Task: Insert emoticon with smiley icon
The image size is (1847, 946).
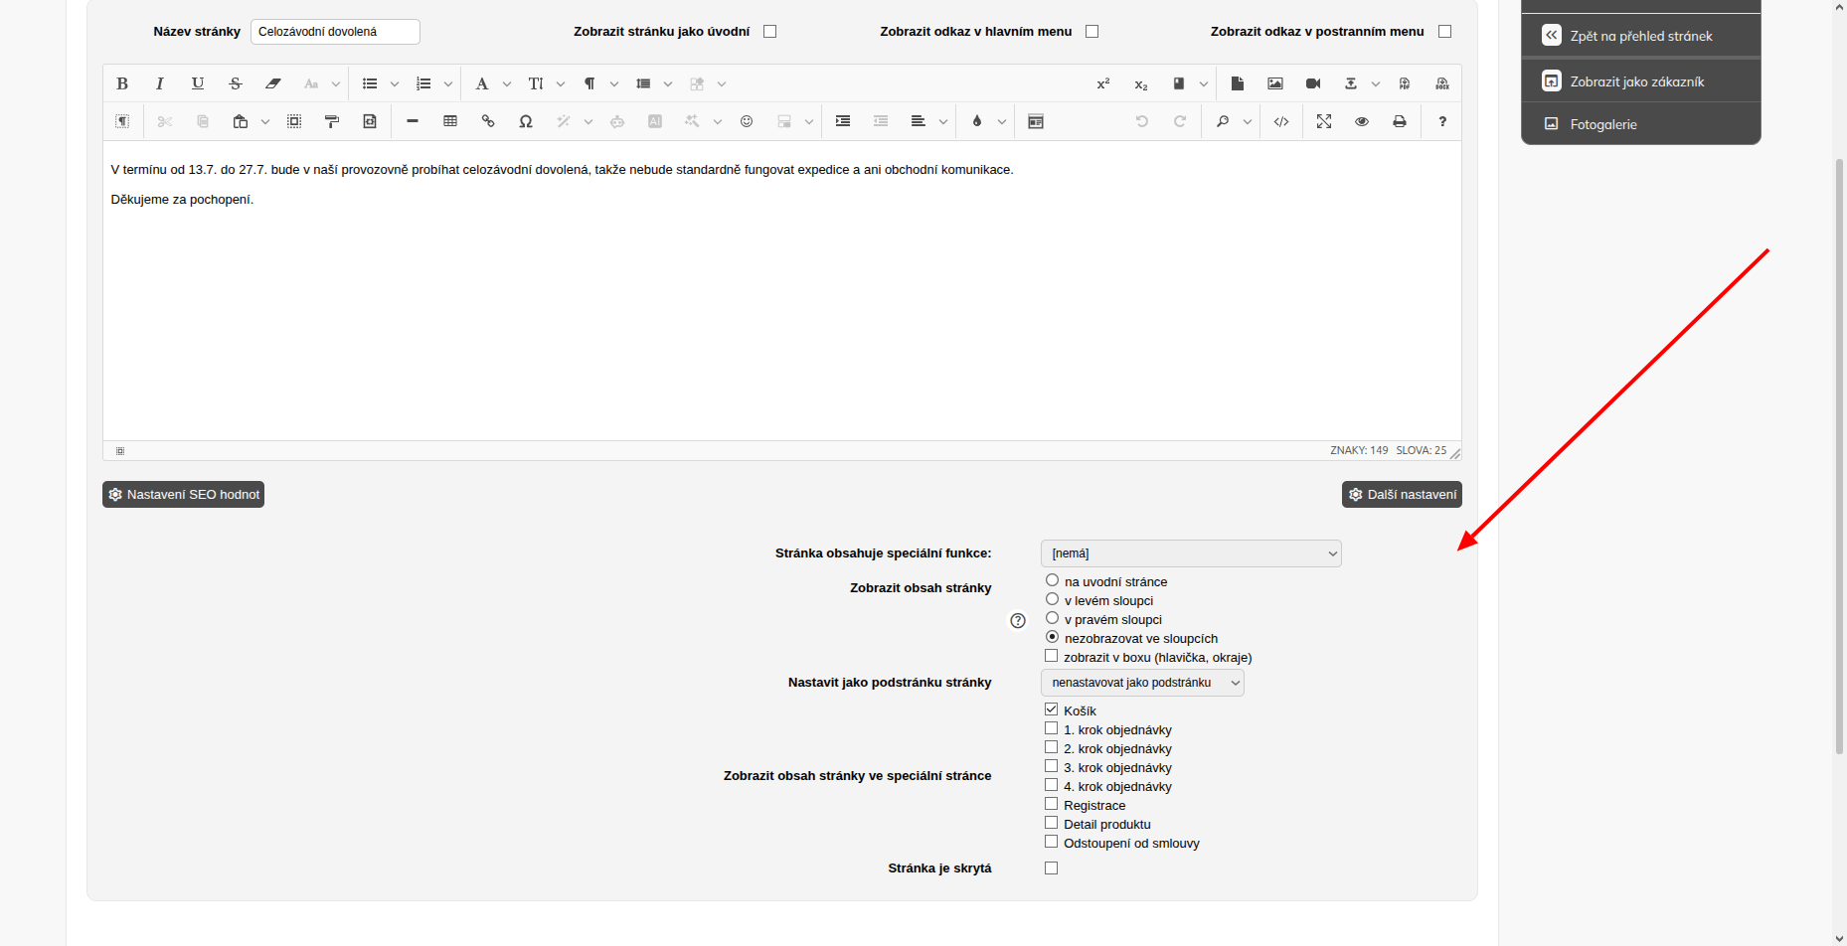Action: pyautogui.click(x=747, y=121)
